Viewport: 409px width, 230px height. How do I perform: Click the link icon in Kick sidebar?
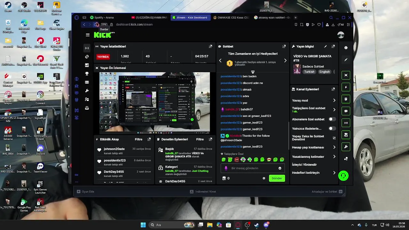87,57
